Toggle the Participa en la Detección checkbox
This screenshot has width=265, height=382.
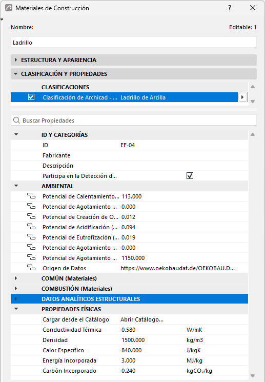190,176
